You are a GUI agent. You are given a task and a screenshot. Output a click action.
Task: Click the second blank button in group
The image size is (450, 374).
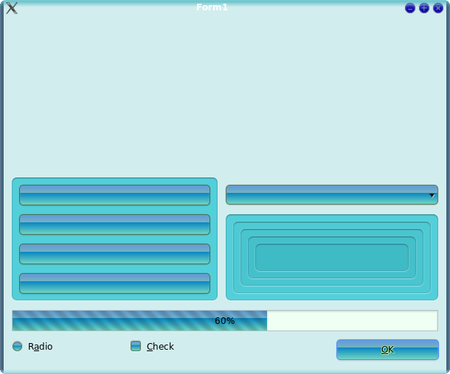(114, 225)
